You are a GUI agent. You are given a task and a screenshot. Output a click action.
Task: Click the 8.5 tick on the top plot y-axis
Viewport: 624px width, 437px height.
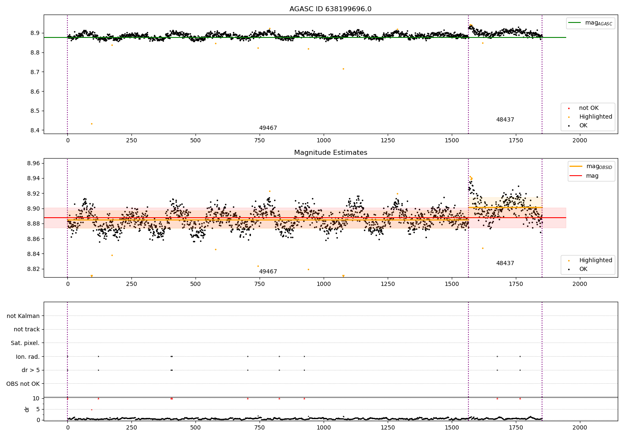pyautogui.click(x=35, y=111)
